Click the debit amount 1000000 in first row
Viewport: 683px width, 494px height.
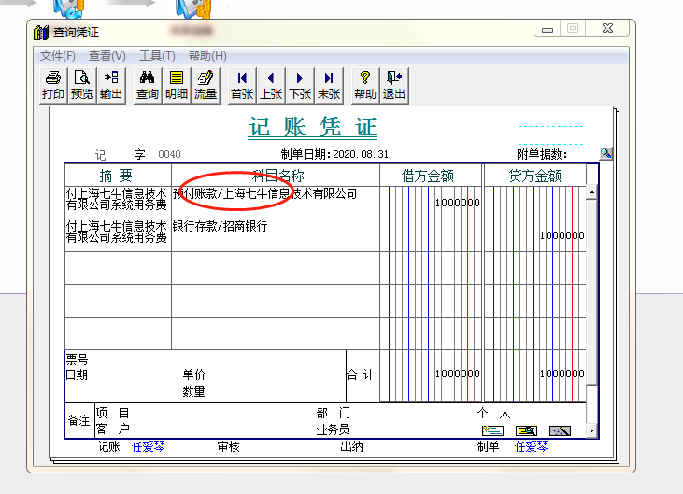click(458, 203)
